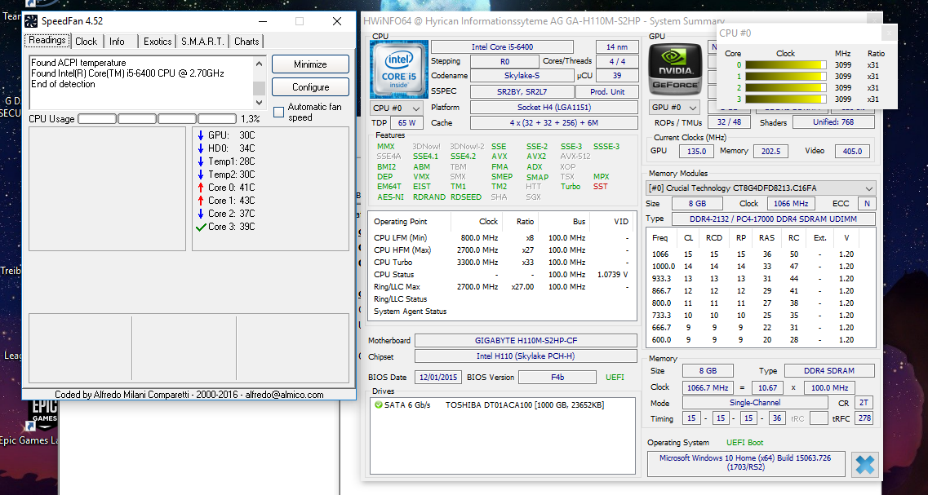Image resolution: width=928 pixels, height=495 pixels.
Task: Click the blue X close button in HWiNFO summary
Action: pyautogui.click(x=864, y=464)
